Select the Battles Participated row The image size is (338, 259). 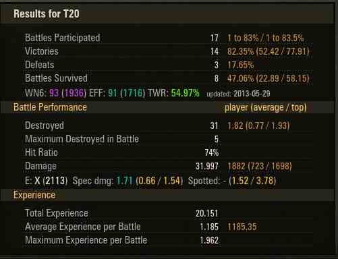pyautogui.click(x=167, y=38)
